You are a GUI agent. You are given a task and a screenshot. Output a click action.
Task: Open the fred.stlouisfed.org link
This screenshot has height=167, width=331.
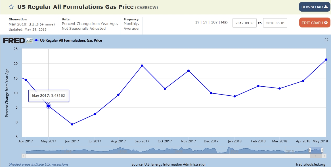(x=310, y=164)
